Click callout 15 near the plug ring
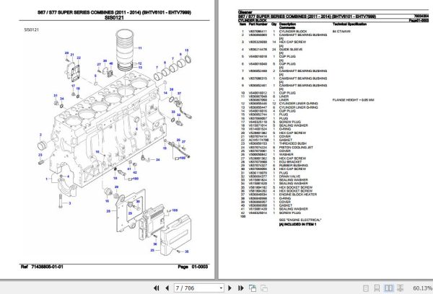Viewport: 433px width, 294px height. pyautogui.click(x=187, y=50)
